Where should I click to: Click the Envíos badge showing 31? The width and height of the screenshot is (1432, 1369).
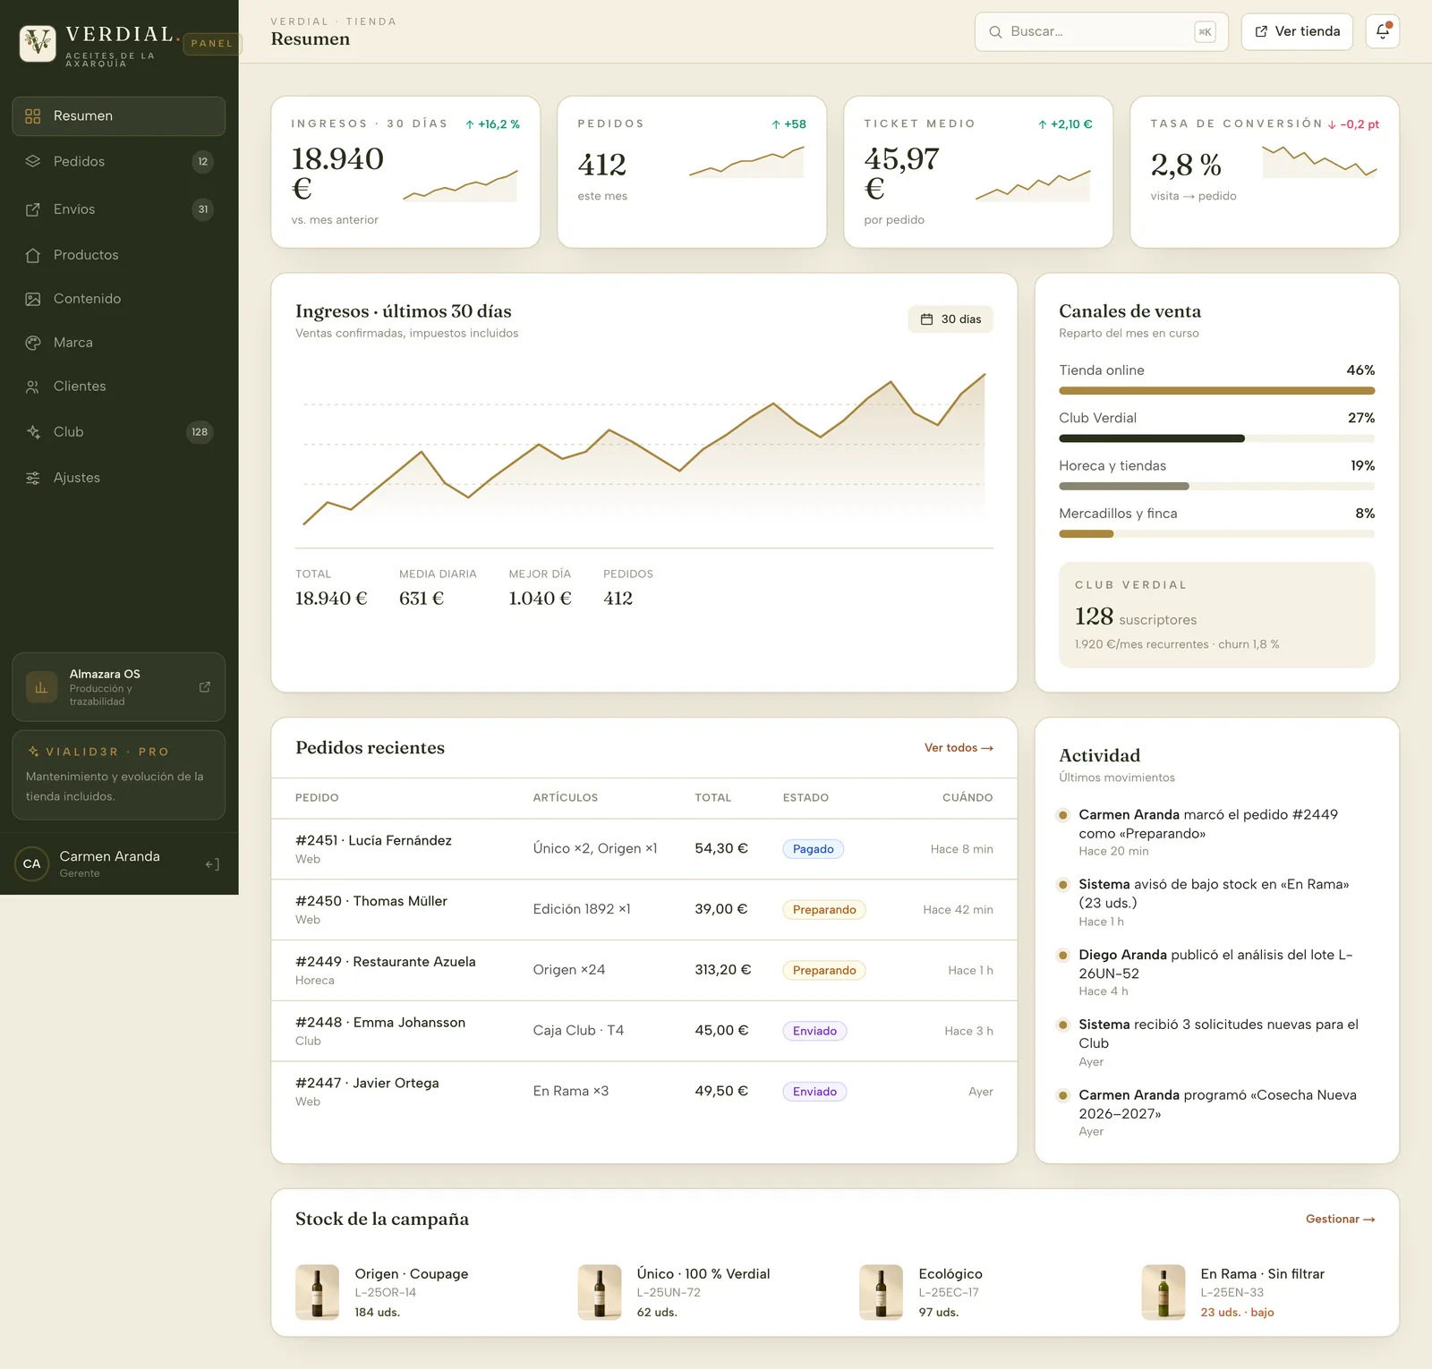203,209
